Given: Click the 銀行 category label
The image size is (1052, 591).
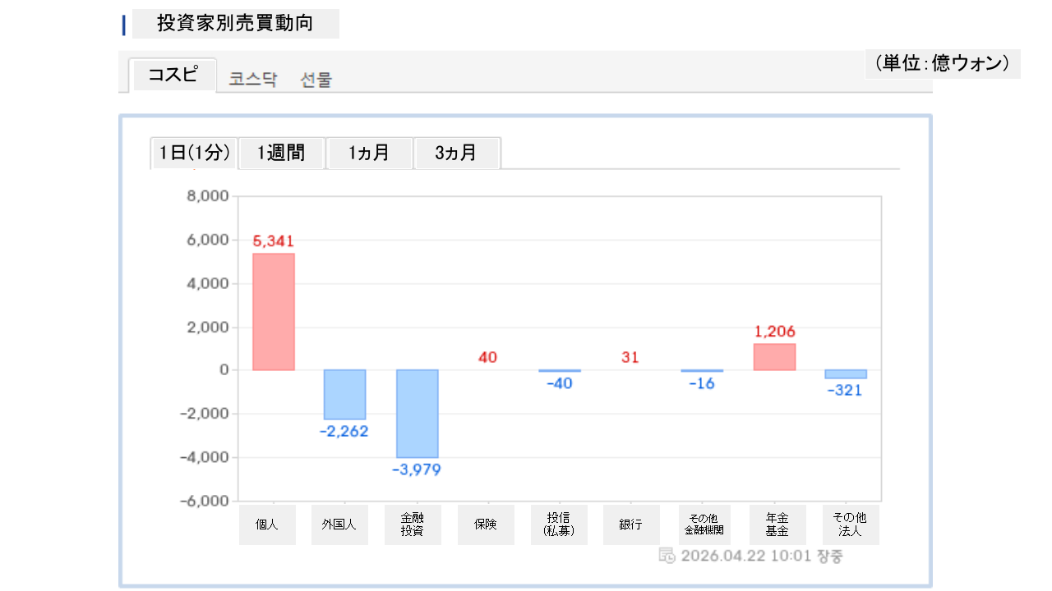Looking at the screenshot, I should (x=630, y=525).
